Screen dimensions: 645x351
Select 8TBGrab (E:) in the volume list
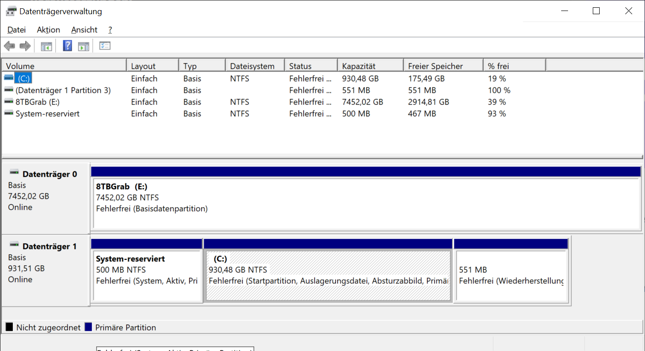38,102
